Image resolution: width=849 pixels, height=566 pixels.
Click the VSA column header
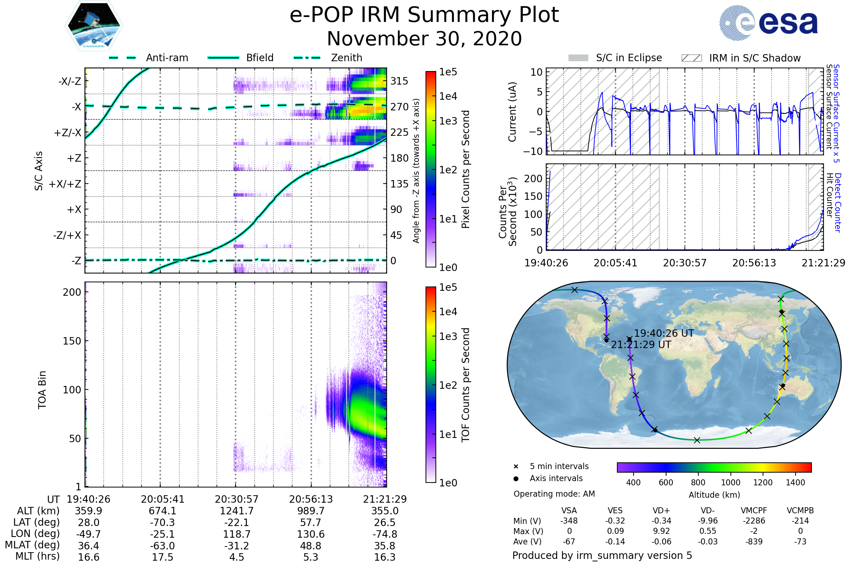click(x=569, y=511)
